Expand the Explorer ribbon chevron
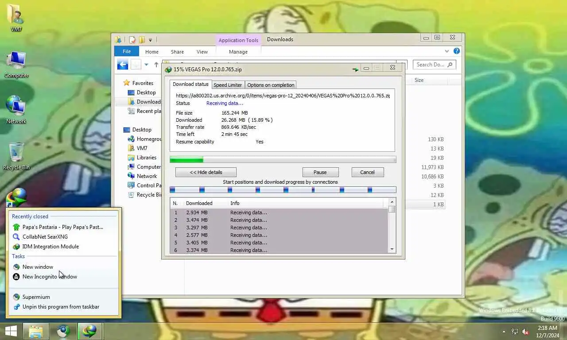Viewport: 567px width, 340px height. (447, 51)
